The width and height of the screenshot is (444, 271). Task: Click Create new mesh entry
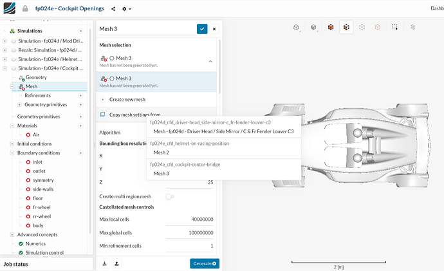(x=156, y=99)
